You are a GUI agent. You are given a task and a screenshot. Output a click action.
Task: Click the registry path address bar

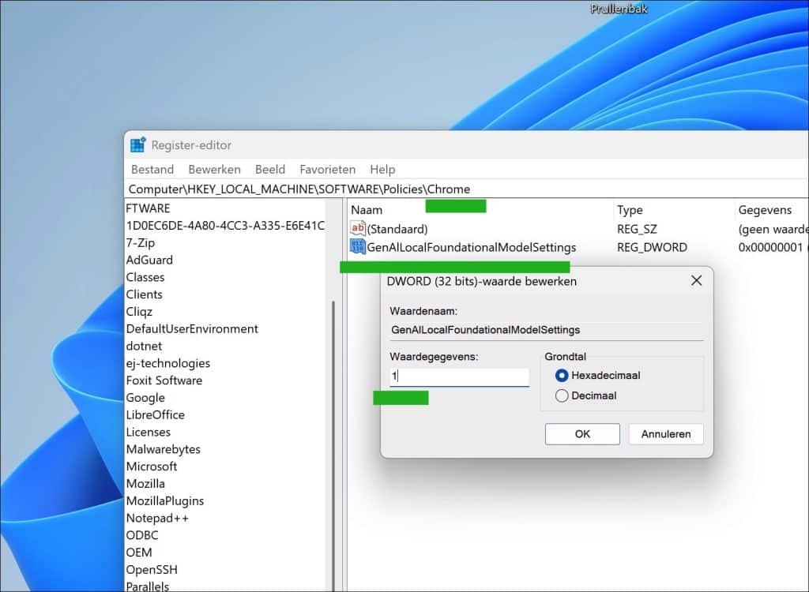tap(466, 189)
